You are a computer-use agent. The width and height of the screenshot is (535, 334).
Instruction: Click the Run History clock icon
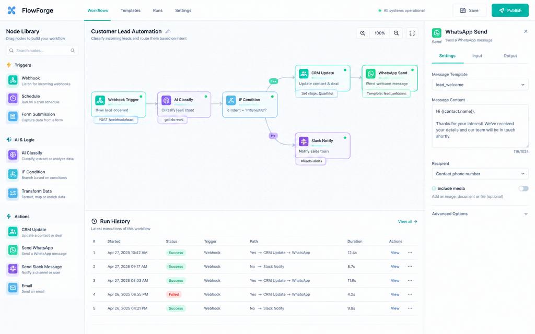pyautogui.click(x=94, y=221)
